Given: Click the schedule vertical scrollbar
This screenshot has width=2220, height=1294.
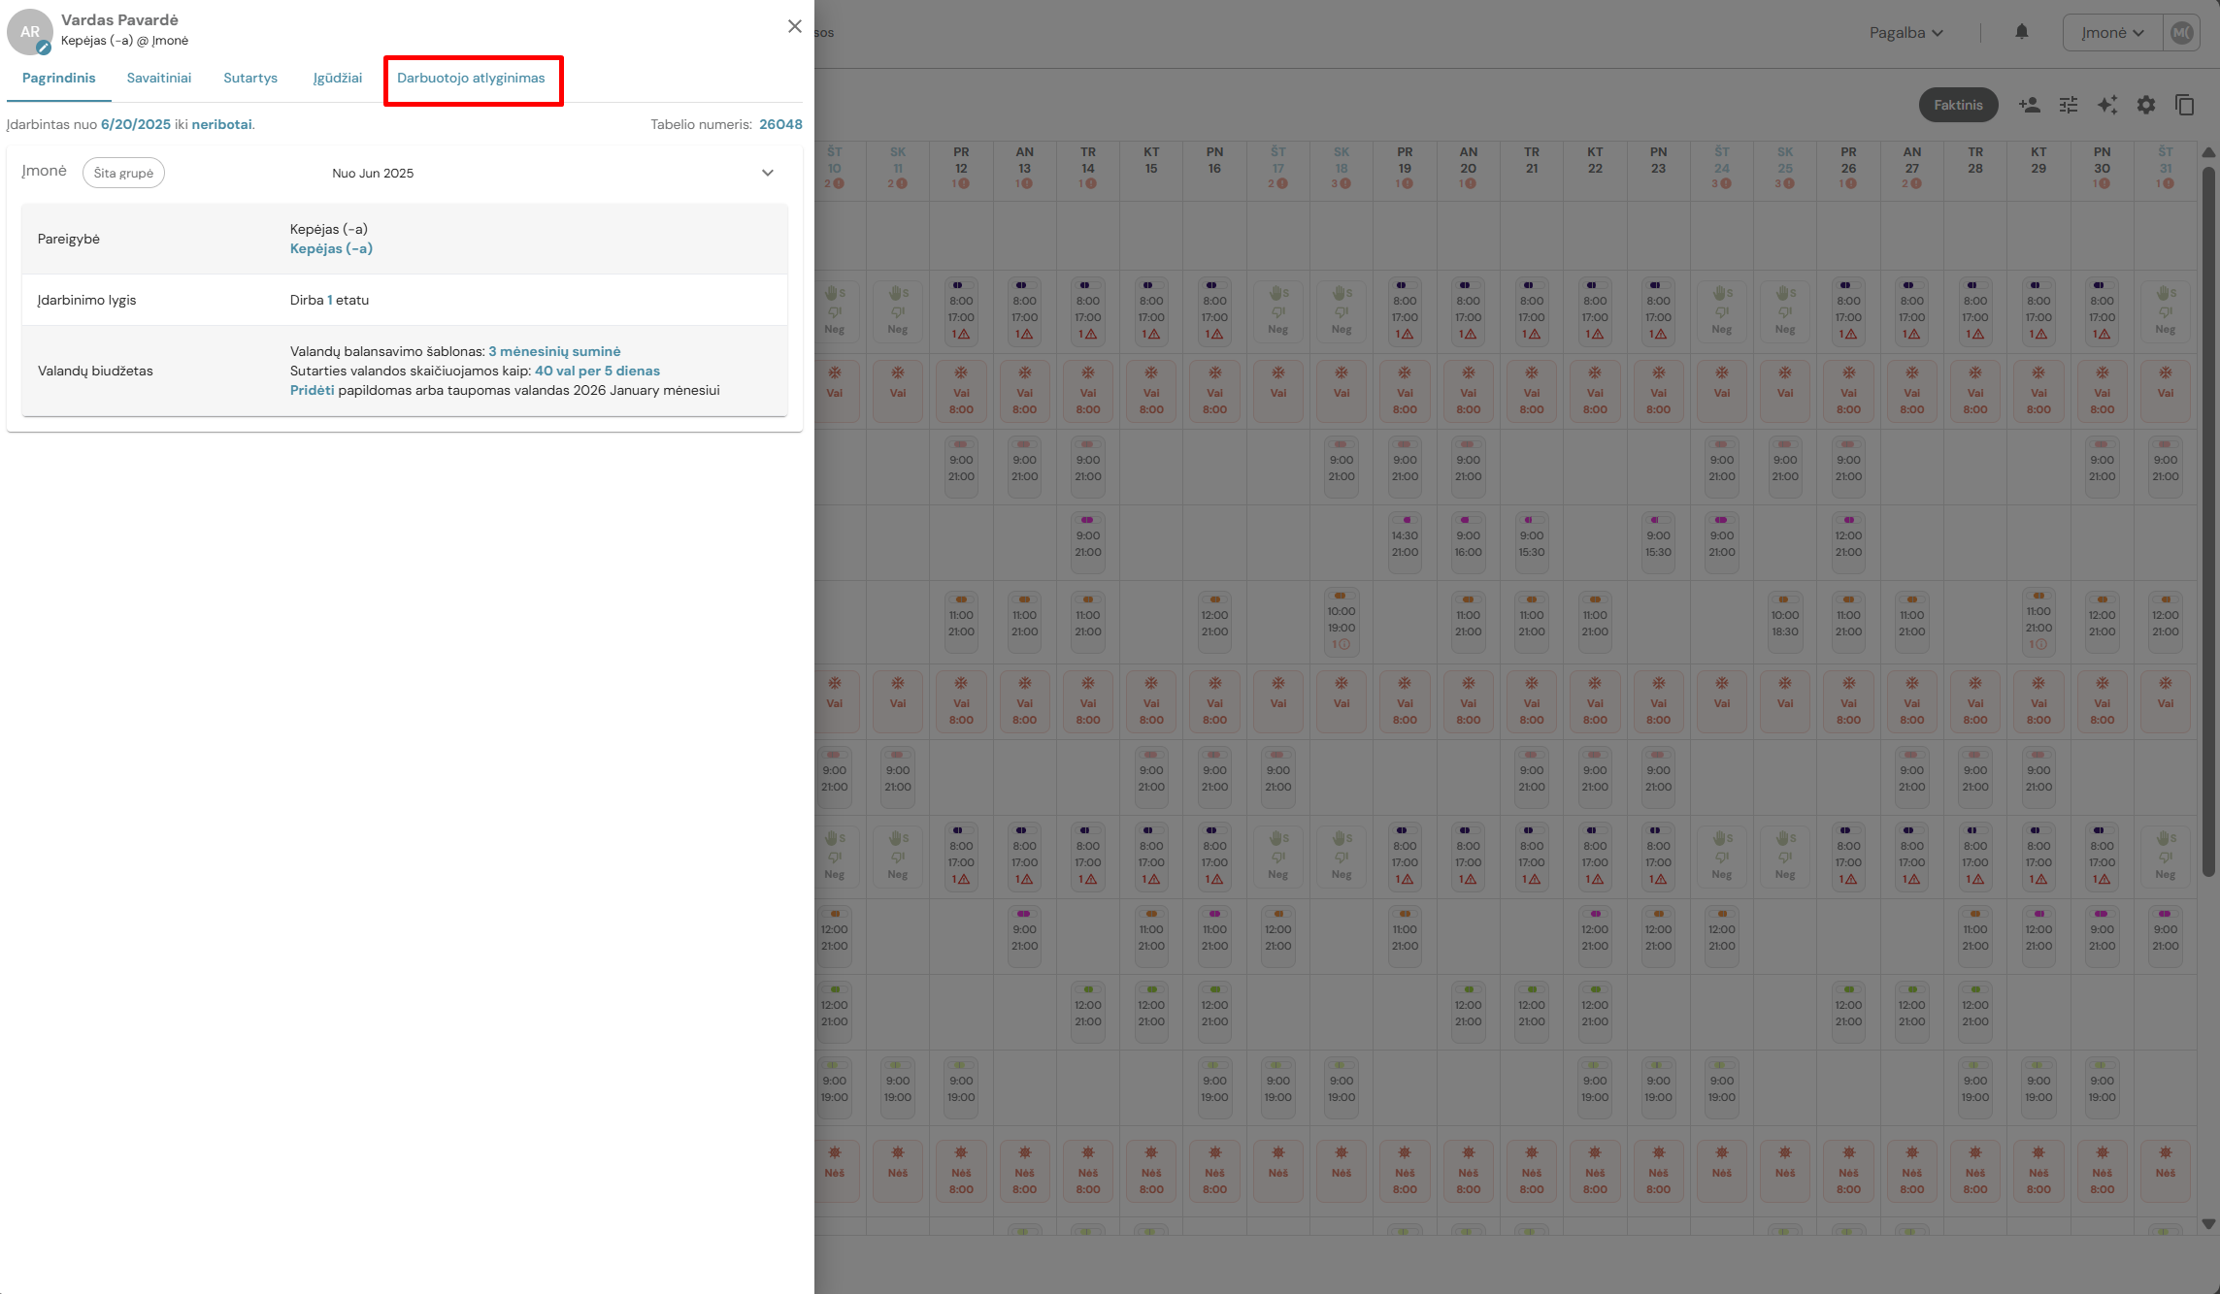Looking at the screenshot, I should 2208,524.
